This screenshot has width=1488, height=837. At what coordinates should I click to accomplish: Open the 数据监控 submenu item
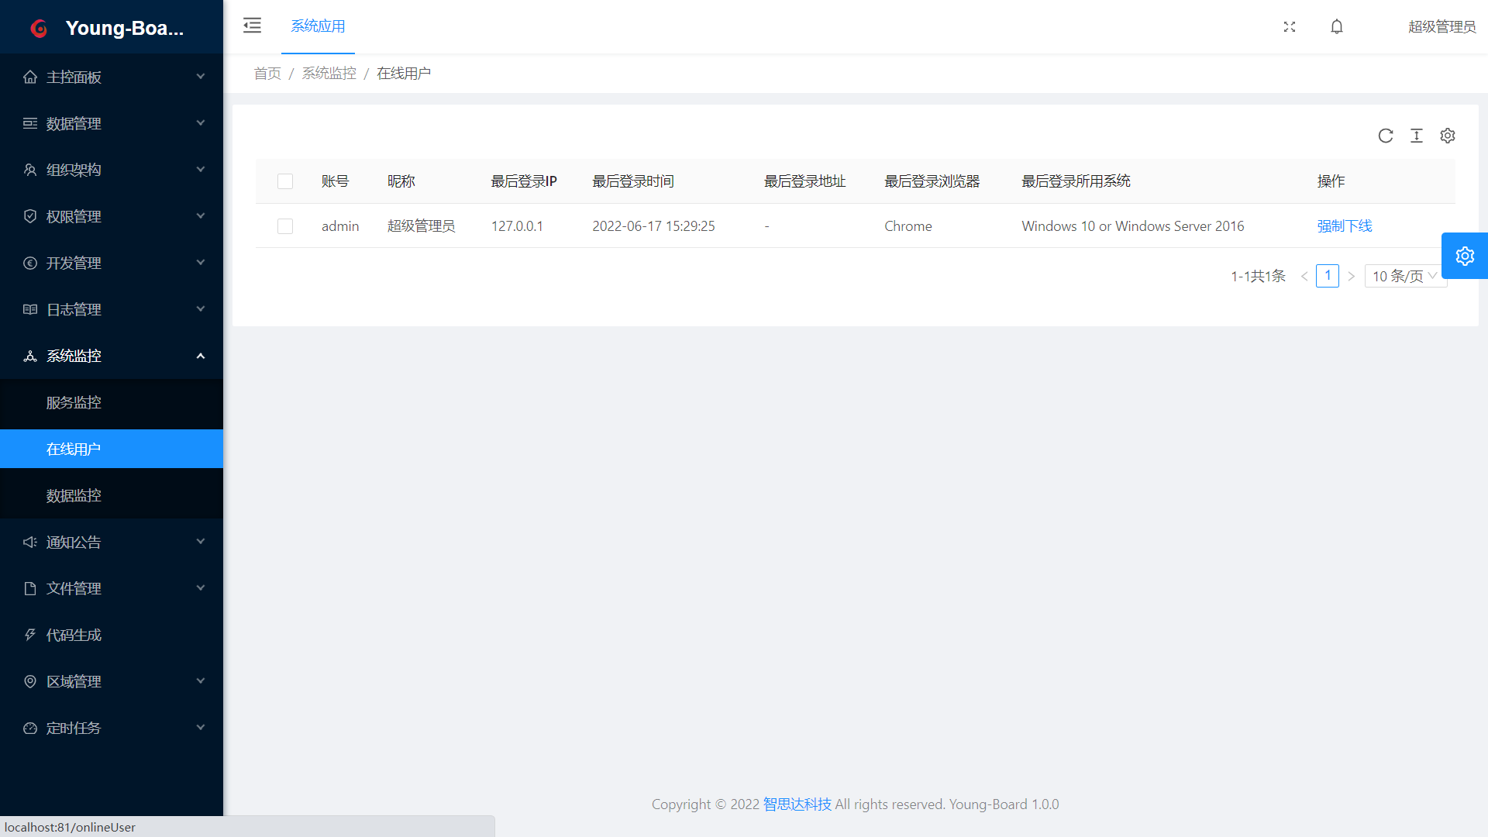(74, 495)
